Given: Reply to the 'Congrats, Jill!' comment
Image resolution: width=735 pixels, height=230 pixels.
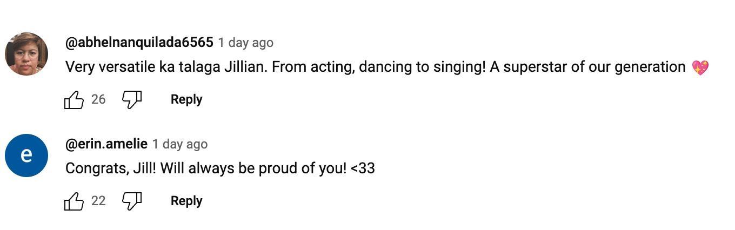Looking at the screenshot, I should (186, 201).
